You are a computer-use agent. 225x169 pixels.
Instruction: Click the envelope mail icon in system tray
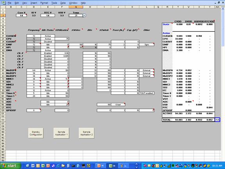pyautogui.click(x=149, y=166)
